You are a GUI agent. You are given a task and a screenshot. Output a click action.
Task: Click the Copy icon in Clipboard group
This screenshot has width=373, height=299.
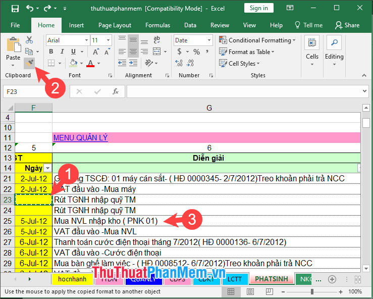pos(29,51)
